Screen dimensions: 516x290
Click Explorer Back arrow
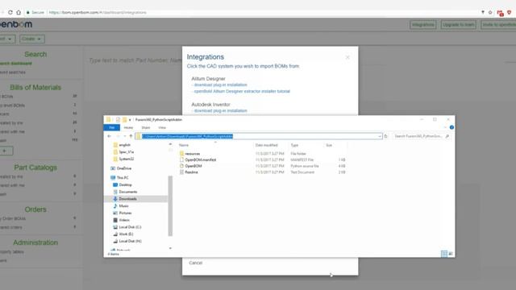(110, 136)
